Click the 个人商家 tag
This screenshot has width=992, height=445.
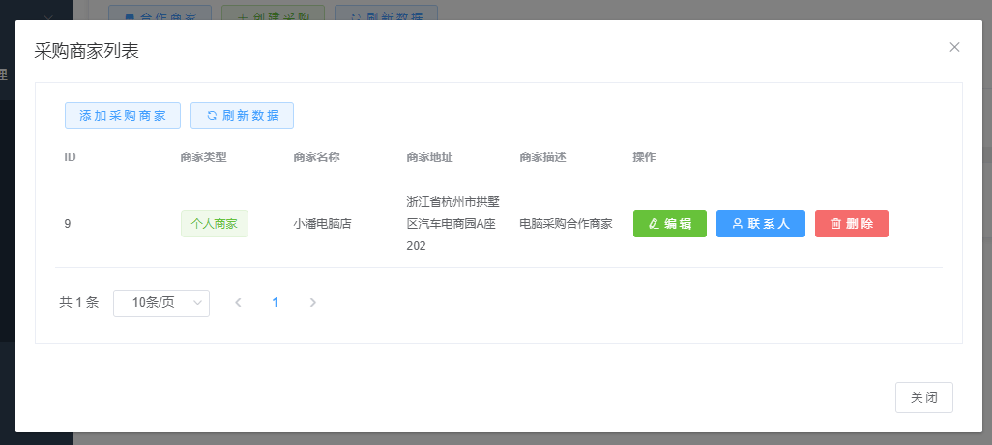pos(215,224)
